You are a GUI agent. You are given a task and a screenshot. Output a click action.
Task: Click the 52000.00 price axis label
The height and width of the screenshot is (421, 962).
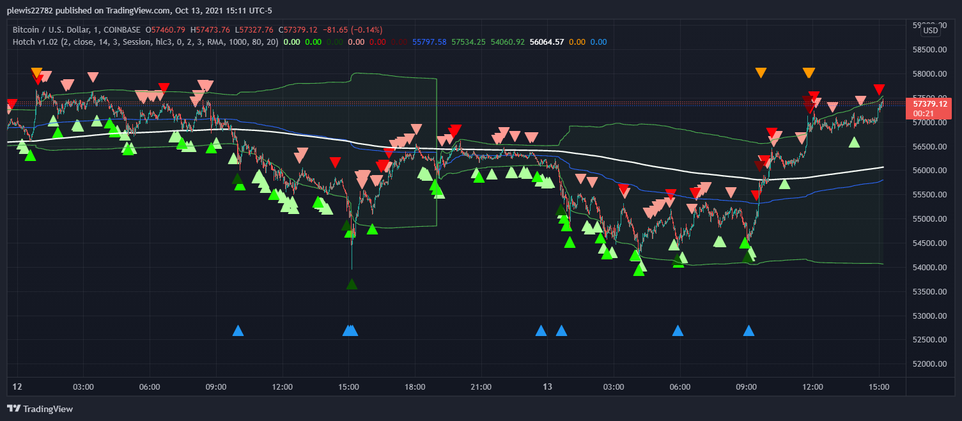pos(929,365)
